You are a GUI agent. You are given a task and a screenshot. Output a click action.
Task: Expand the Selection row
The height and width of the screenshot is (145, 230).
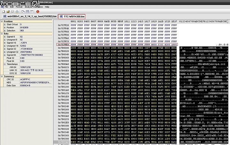pyautogui.click(x=5, y=31)
